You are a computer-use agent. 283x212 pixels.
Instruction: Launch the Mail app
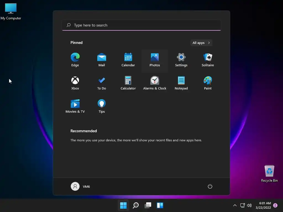tap(102, 60)
